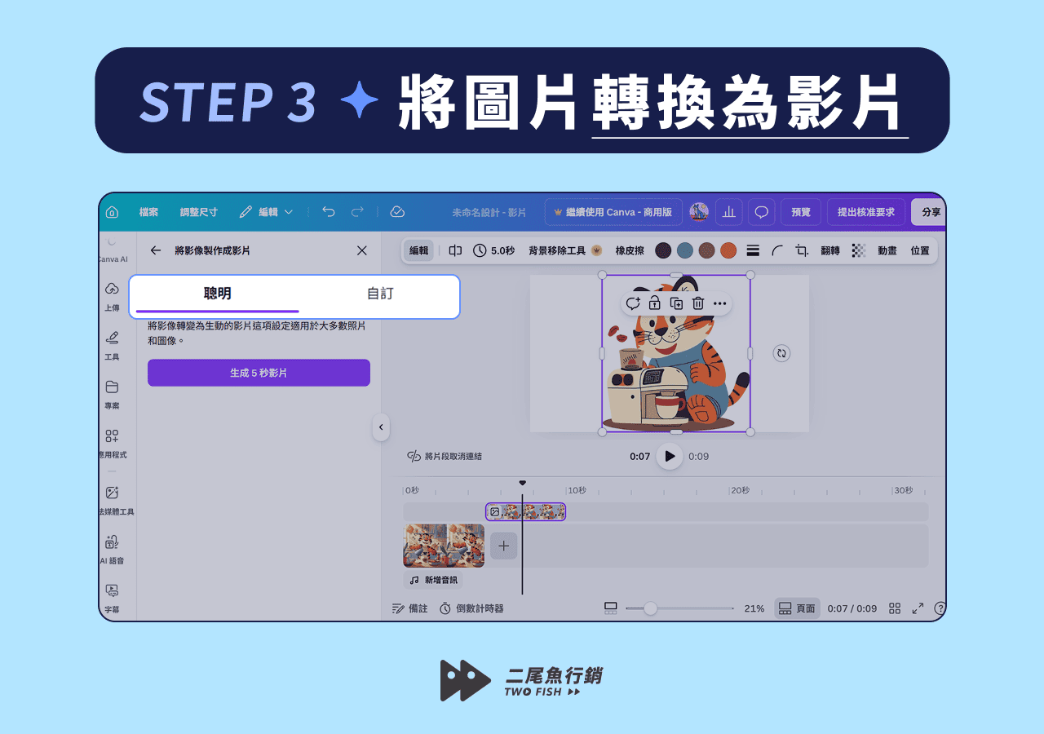Click the 生成 5 秒影片 button
The image size is (1044, 734).
coord(259,373)
